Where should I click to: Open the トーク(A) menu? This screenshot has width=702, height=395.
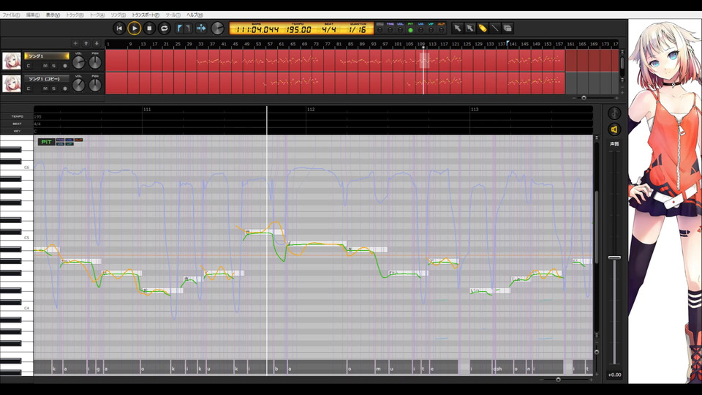[x=97, y=15]
